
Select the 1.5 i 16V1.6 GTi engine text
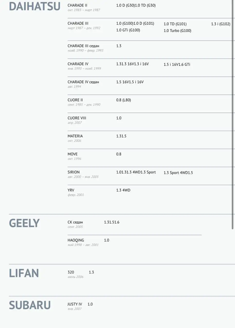[177, 65]
